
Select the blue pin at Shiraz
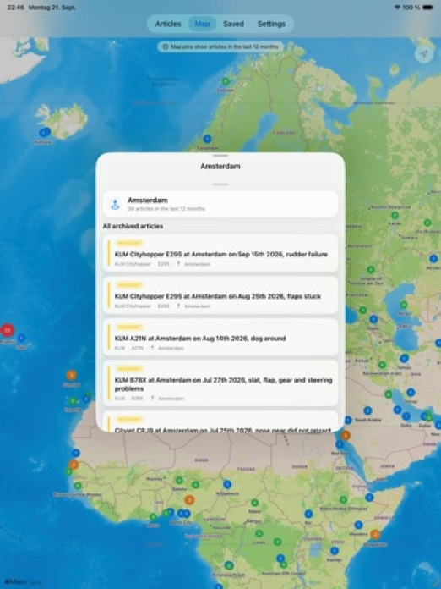(411, 392)
